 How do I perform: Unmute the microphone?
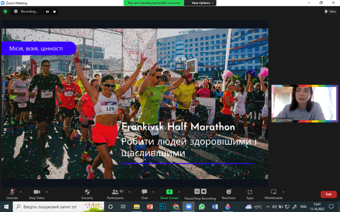[x=12, y=192]
